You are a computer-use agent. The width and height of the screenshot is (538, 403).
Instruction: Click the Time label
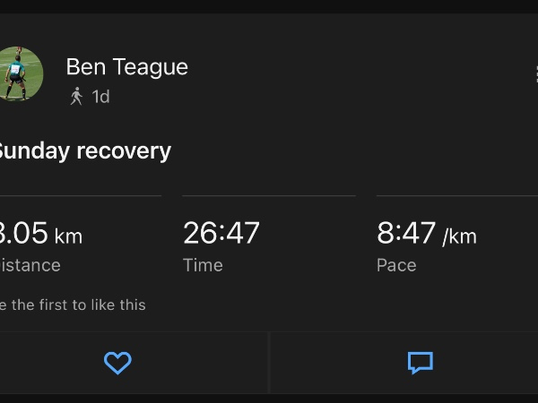coord(203,265)
